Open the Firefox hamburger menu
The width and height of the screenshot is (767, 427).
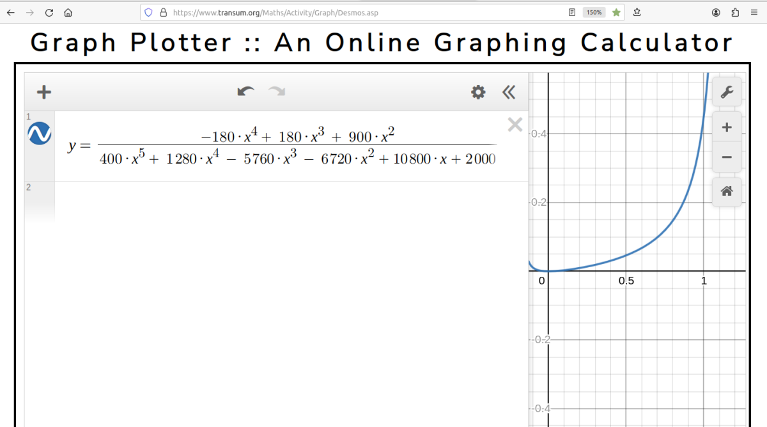(x=754, y=12)
